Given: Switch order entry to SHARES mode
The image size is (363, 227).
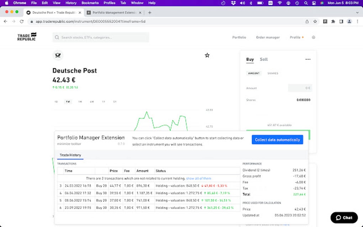Looking at the screenshot, I should (x=273, y=73).
